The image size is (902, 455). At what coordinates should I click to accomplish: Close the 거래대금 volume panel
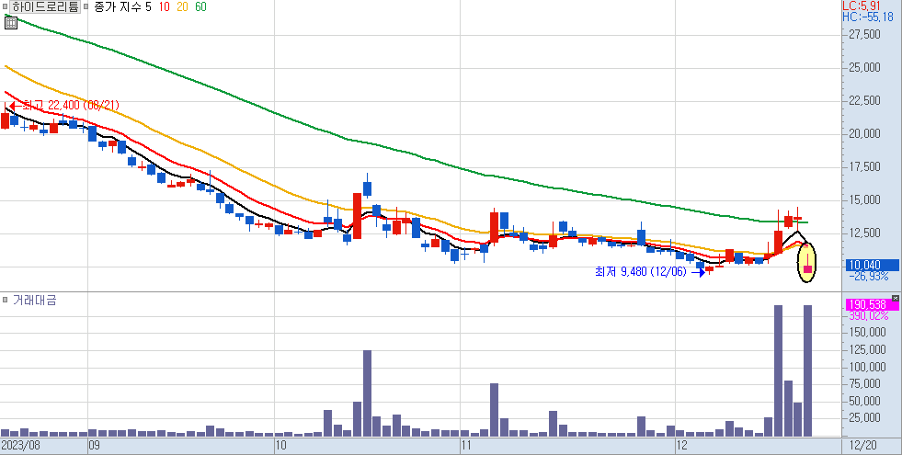click(895, 298)
